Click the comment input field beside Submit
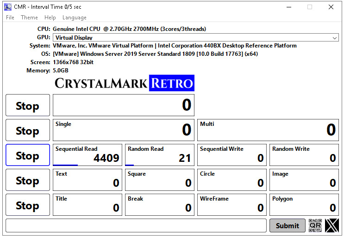 [x=136, y=225]
